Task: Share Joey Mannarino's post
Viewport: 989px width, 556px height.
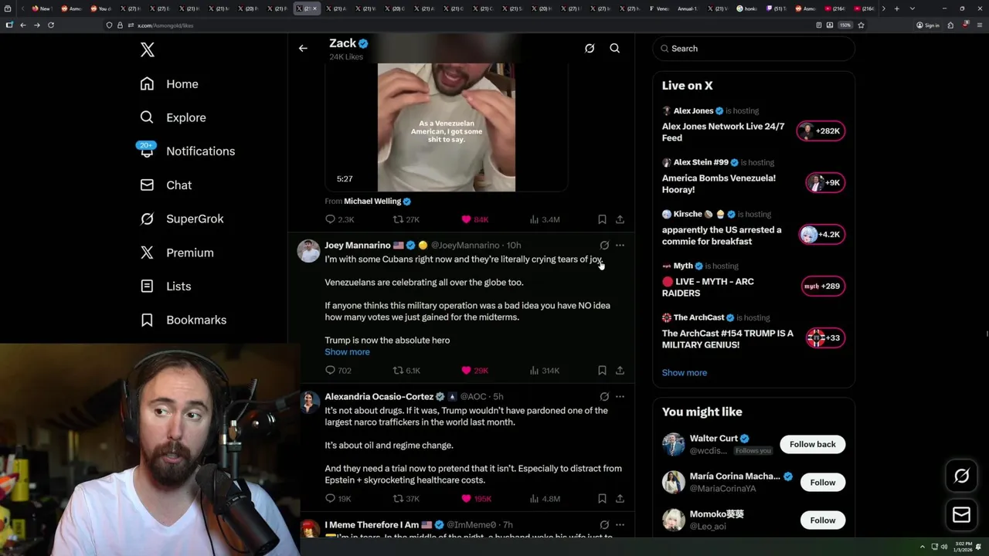Action: point(620,371)
